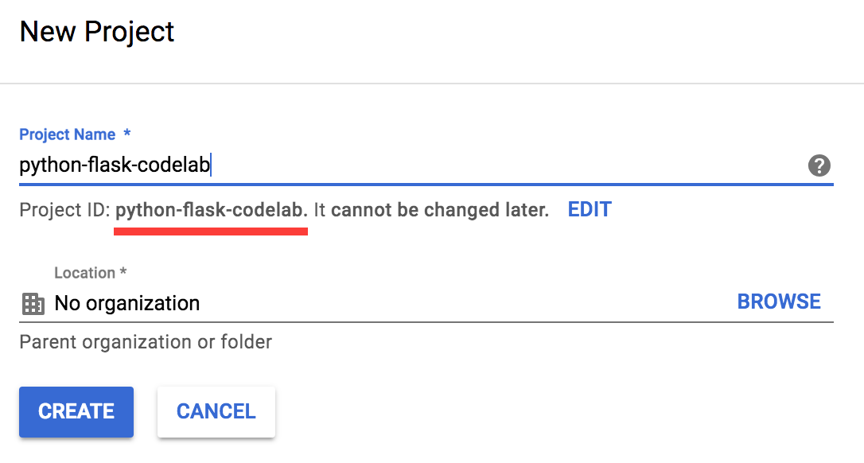Click the help question mark icon

click(x=819, y=165)
